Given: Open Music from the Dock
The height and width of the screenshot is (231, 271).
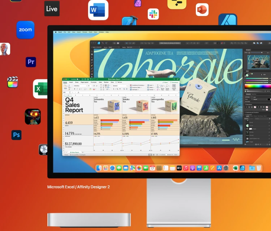Looking at the screenshot, I should coord(186,168).
